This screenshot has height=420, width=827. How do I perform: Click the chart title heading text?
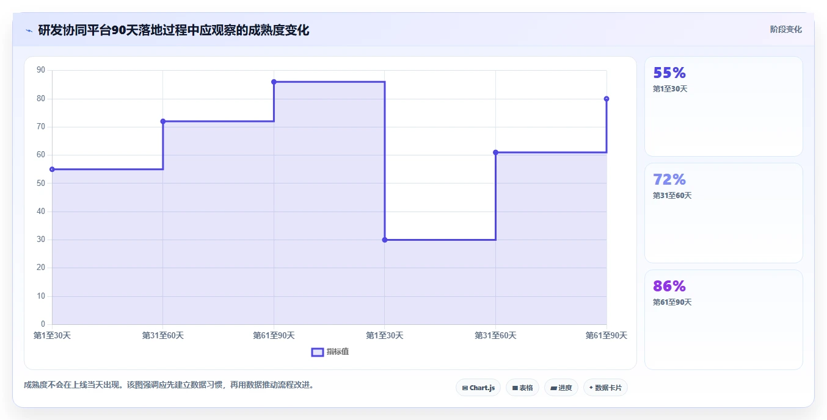pos(173,30)
